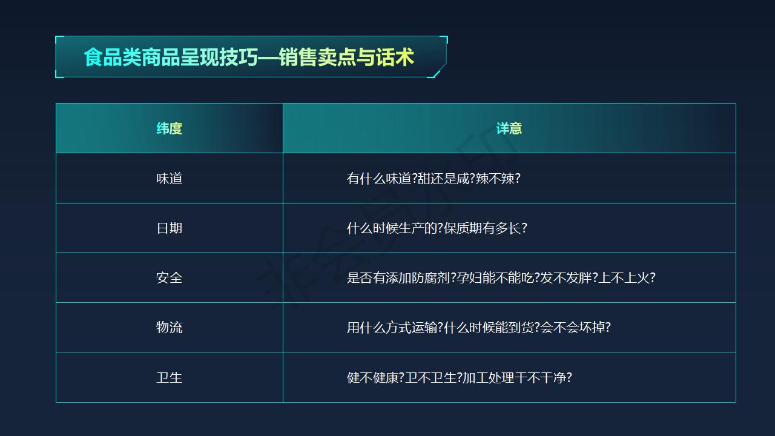The image size is (775, 436).
Task: Click the 味道 row label
Action: coord(169,179)
